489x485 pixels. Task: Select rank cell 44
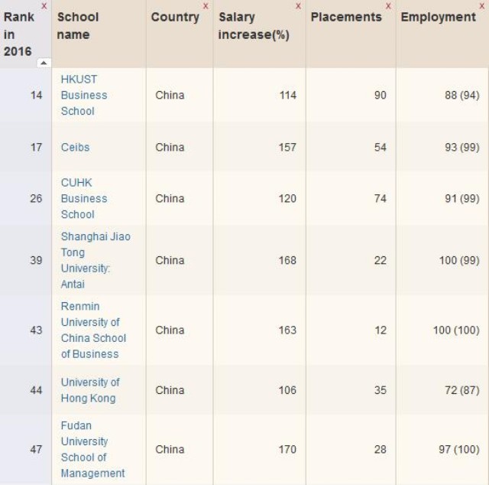tap(36, 390)
